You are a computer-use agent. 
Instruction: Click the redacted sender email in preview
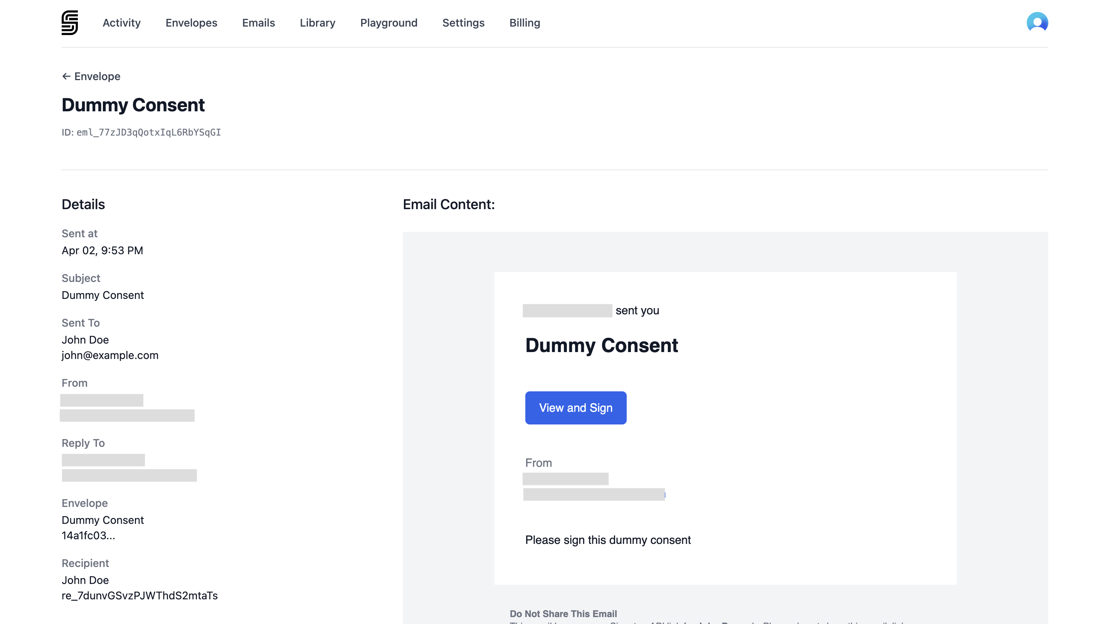(x=594, y=494)
